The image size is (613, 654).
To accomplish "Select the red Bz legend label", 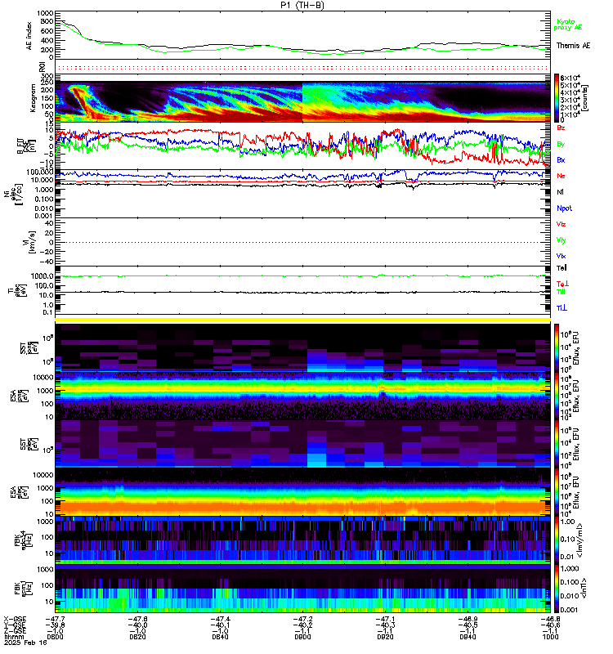I will 561,128.
